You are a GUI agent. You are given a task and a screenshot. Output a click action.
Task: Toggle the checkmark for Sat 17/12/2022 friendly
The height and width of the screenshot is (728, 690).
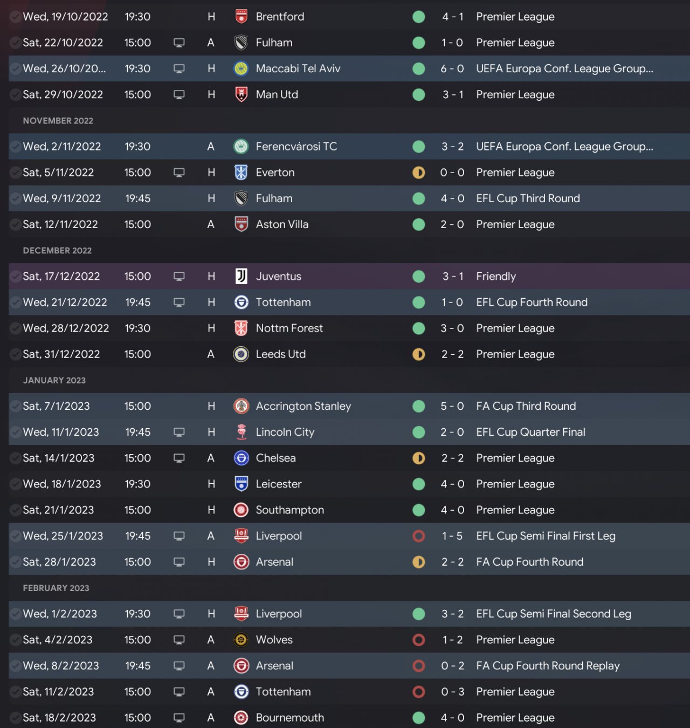(x=15, y=277)
